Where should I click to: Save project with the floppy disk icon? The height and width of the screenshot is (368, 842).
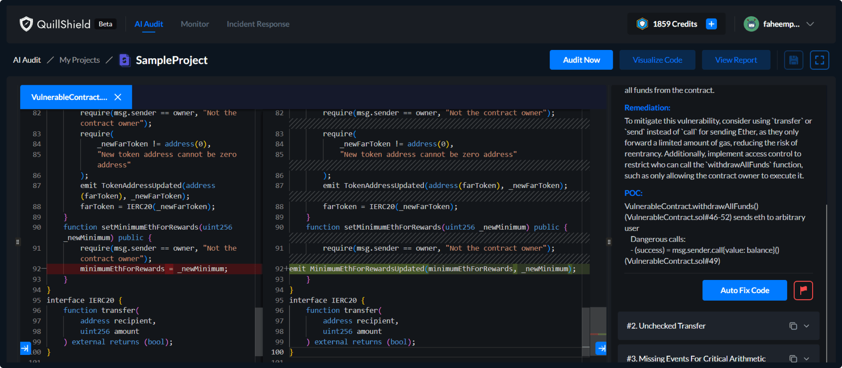(x=794, y=60)
